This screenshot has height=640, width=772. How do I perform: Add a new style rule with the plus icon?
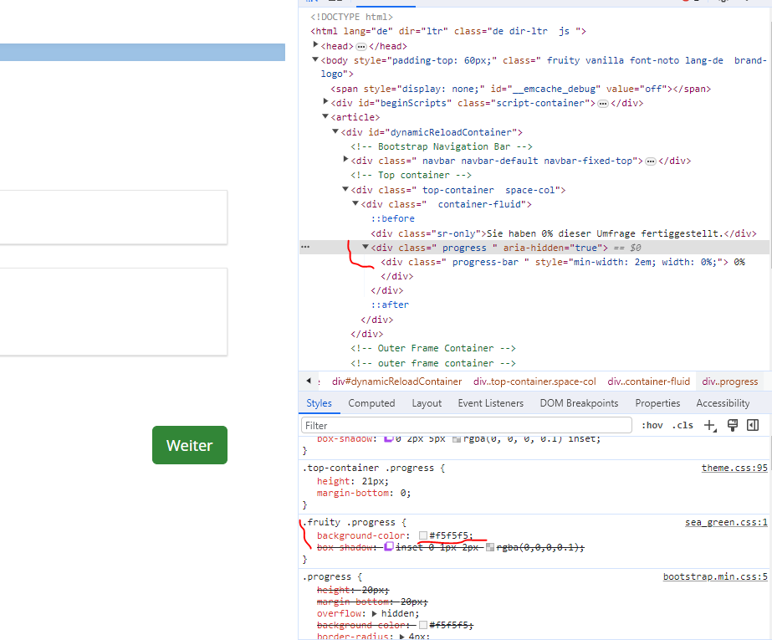709,425
